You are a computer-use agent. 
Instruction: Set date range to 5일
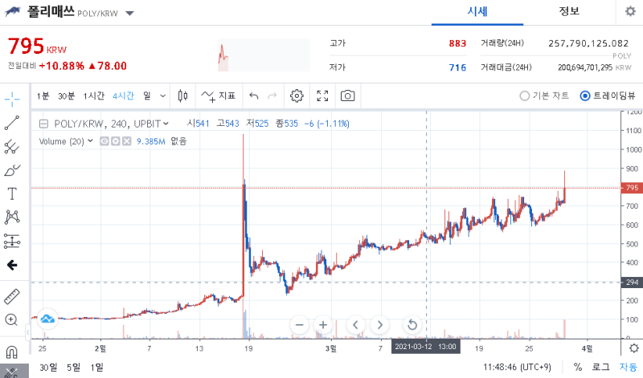(74, 368)
